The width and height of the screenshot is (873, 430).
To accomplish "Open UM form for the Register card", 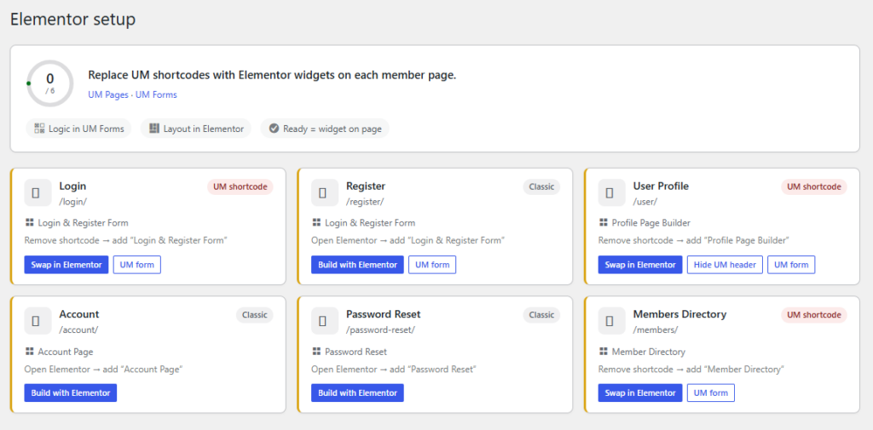I will (x=432, y=265).
